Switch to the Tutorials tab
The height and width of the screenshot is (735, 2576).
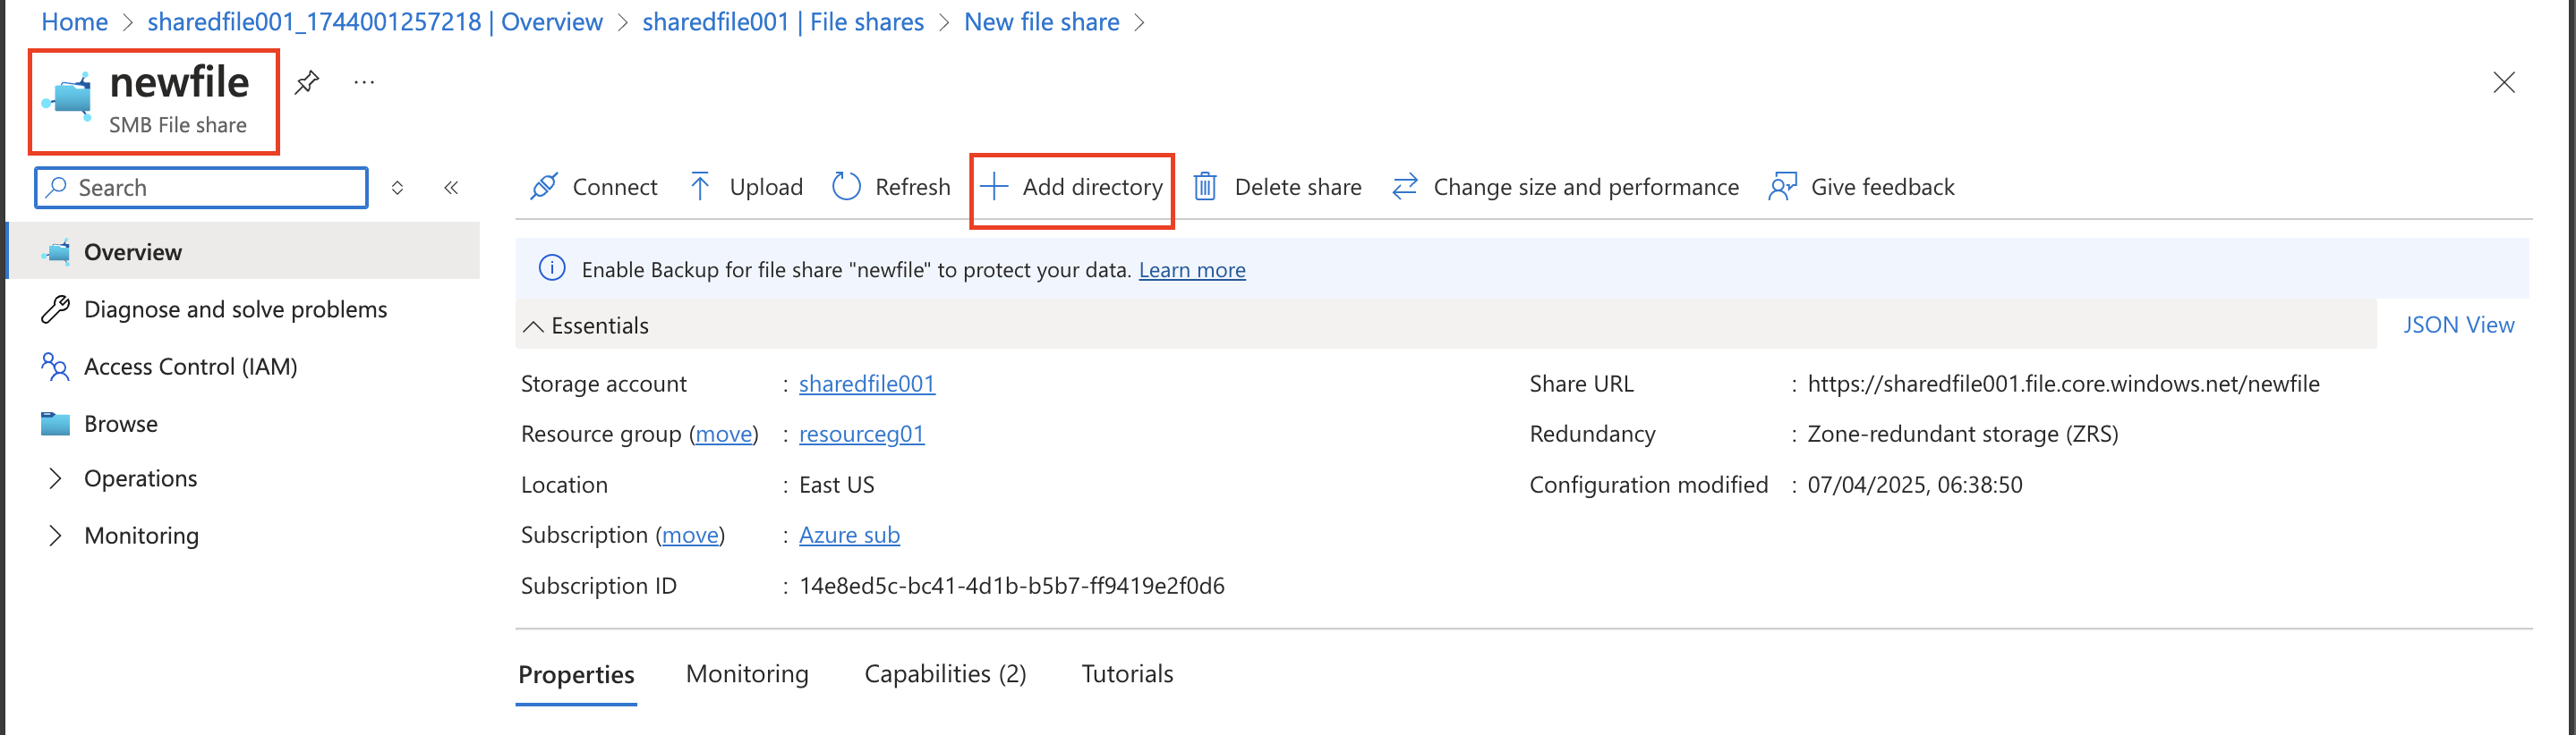(1127, 674)
